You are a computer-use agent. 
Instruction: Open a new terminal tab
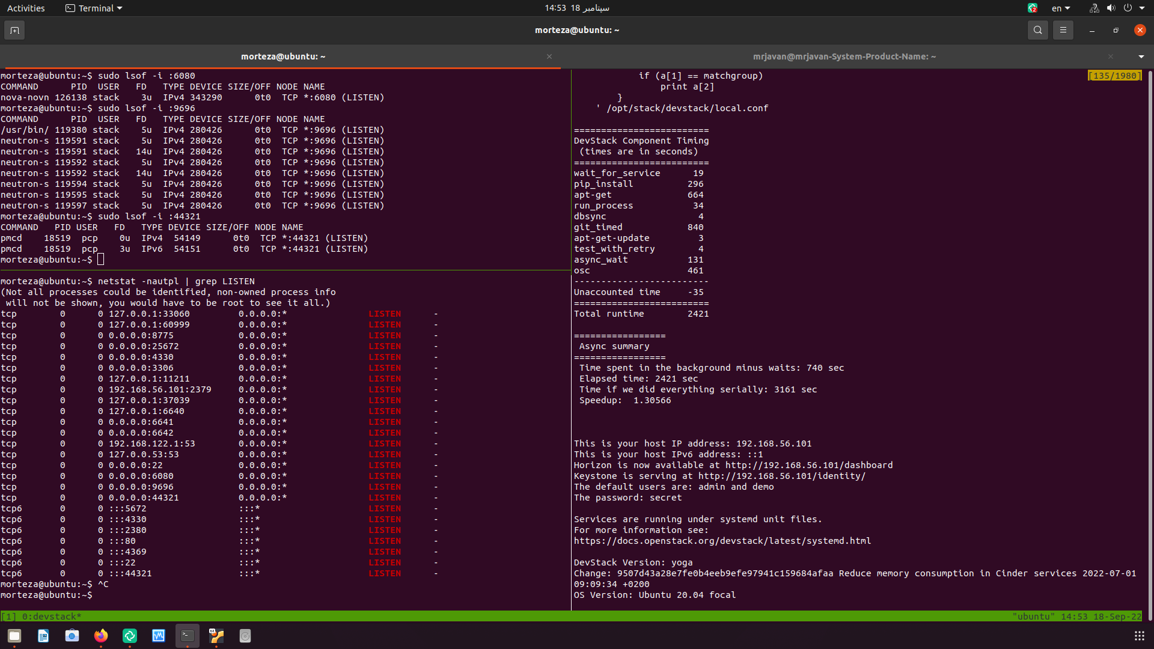pyautogui.click(x=14, y=30)
